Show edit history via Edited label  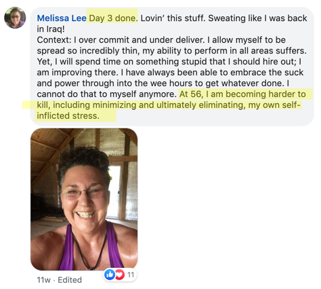pos(70,280)
